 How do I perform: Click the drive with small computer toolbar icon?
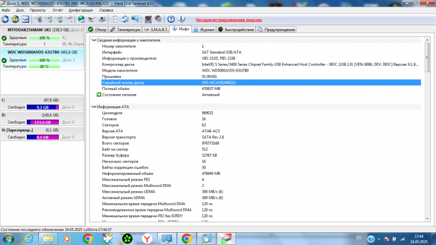coord(102,19)
